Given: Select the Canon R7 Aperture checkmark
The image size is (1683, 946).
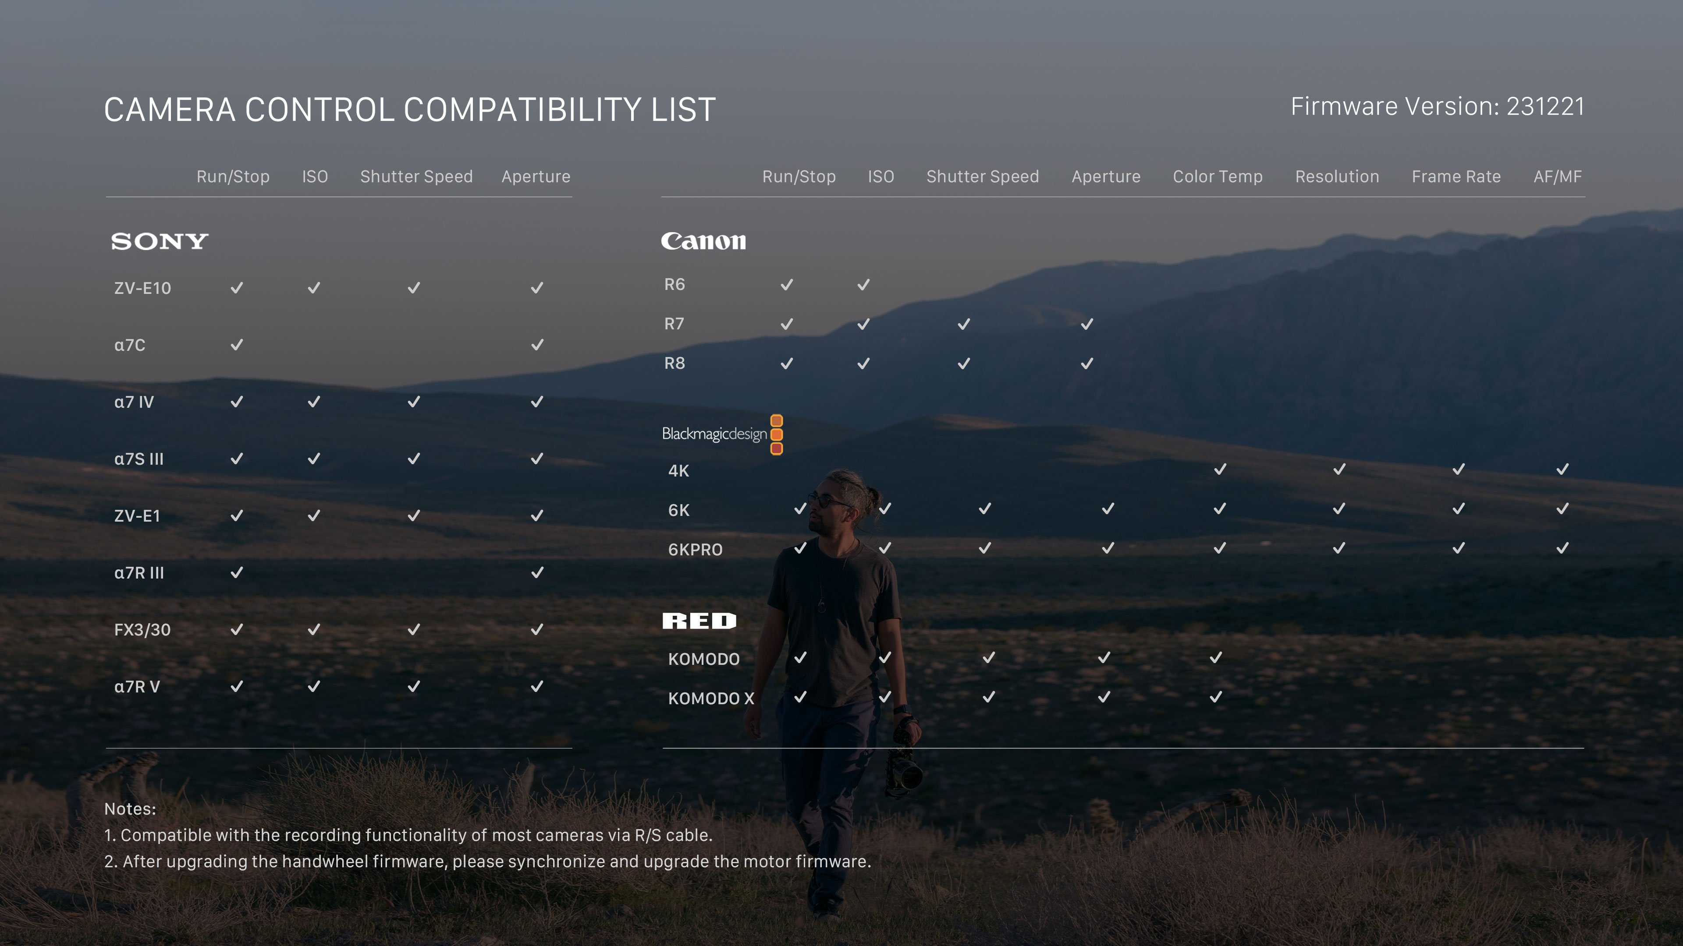Looking at the screenshot, I should point(1087,324).
